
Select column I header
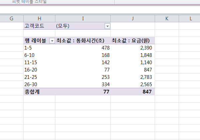83,18
